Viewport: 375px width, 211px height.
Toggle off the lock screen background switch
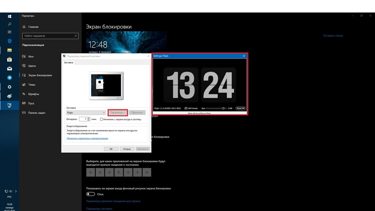[91, 194]
